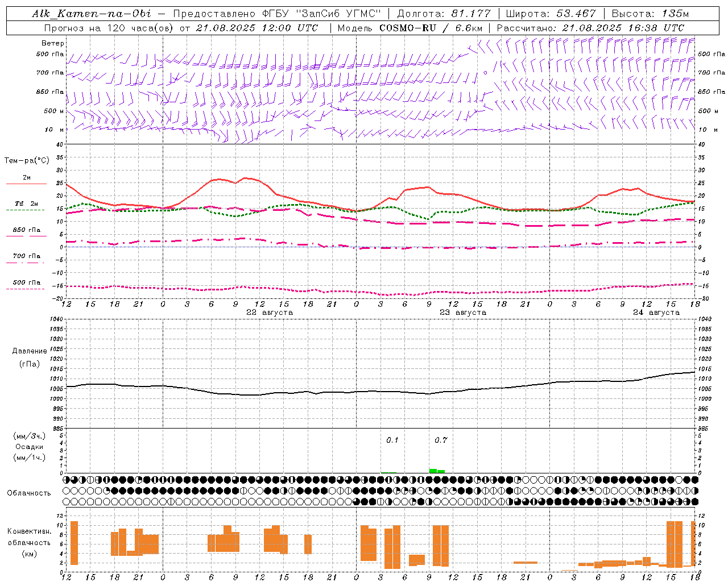728x582 pixels.
Task: Select the latitude value 53.467
Action: [576, 14]
